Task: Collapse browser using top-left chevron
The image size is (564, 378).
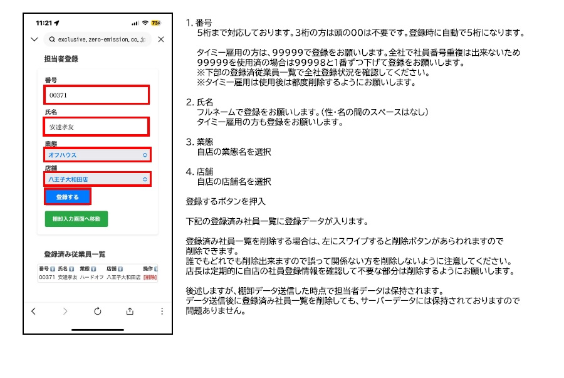Action: click(34, 39)
